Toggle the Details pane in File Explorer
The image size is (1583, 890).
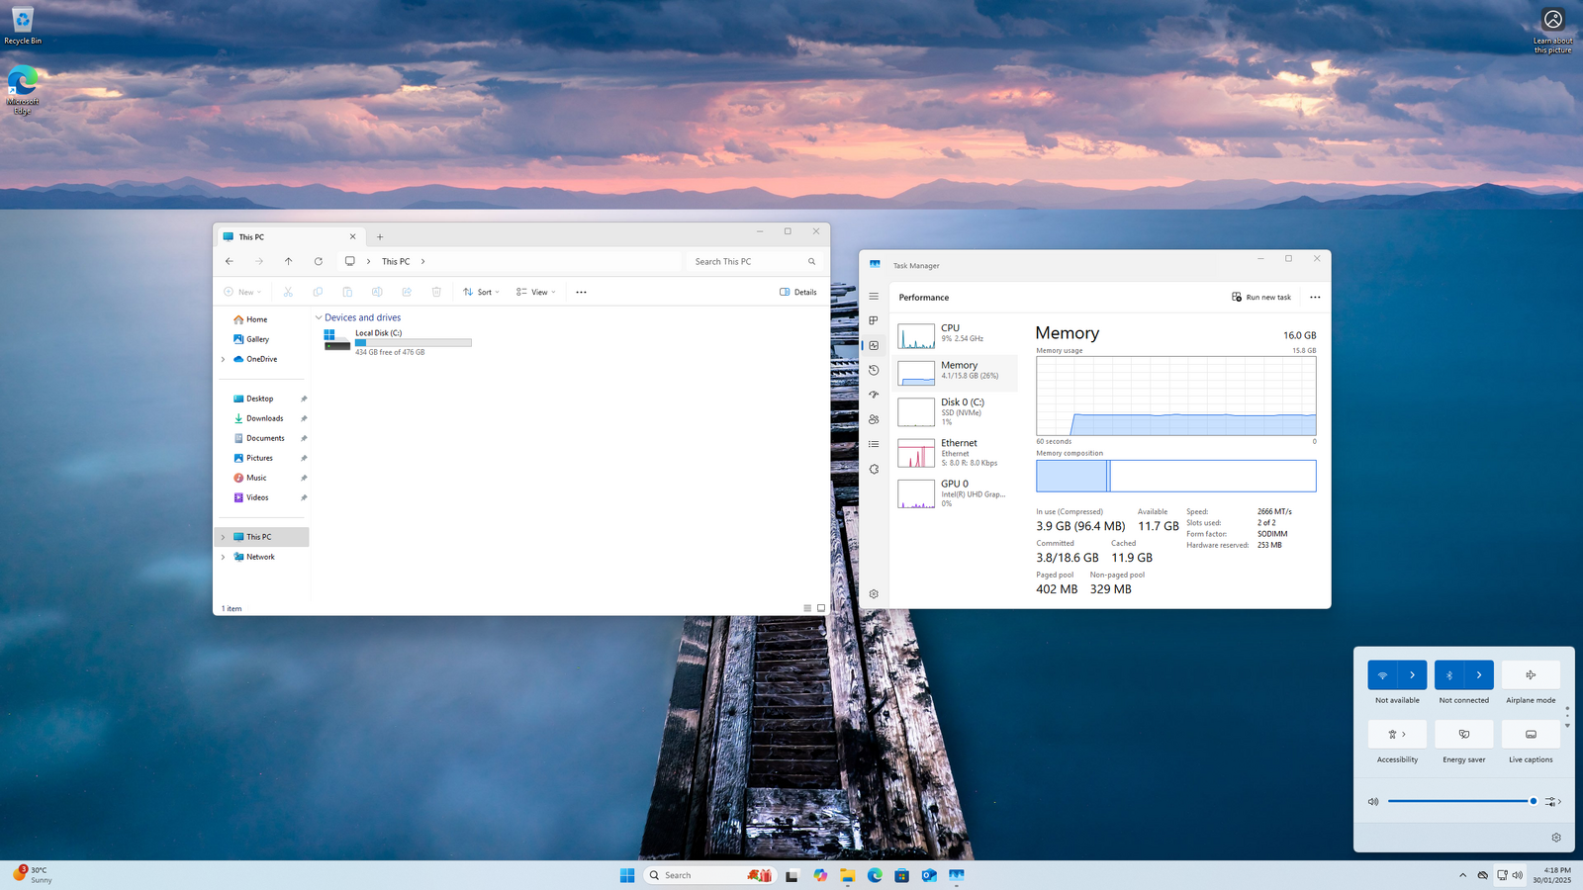798,293
